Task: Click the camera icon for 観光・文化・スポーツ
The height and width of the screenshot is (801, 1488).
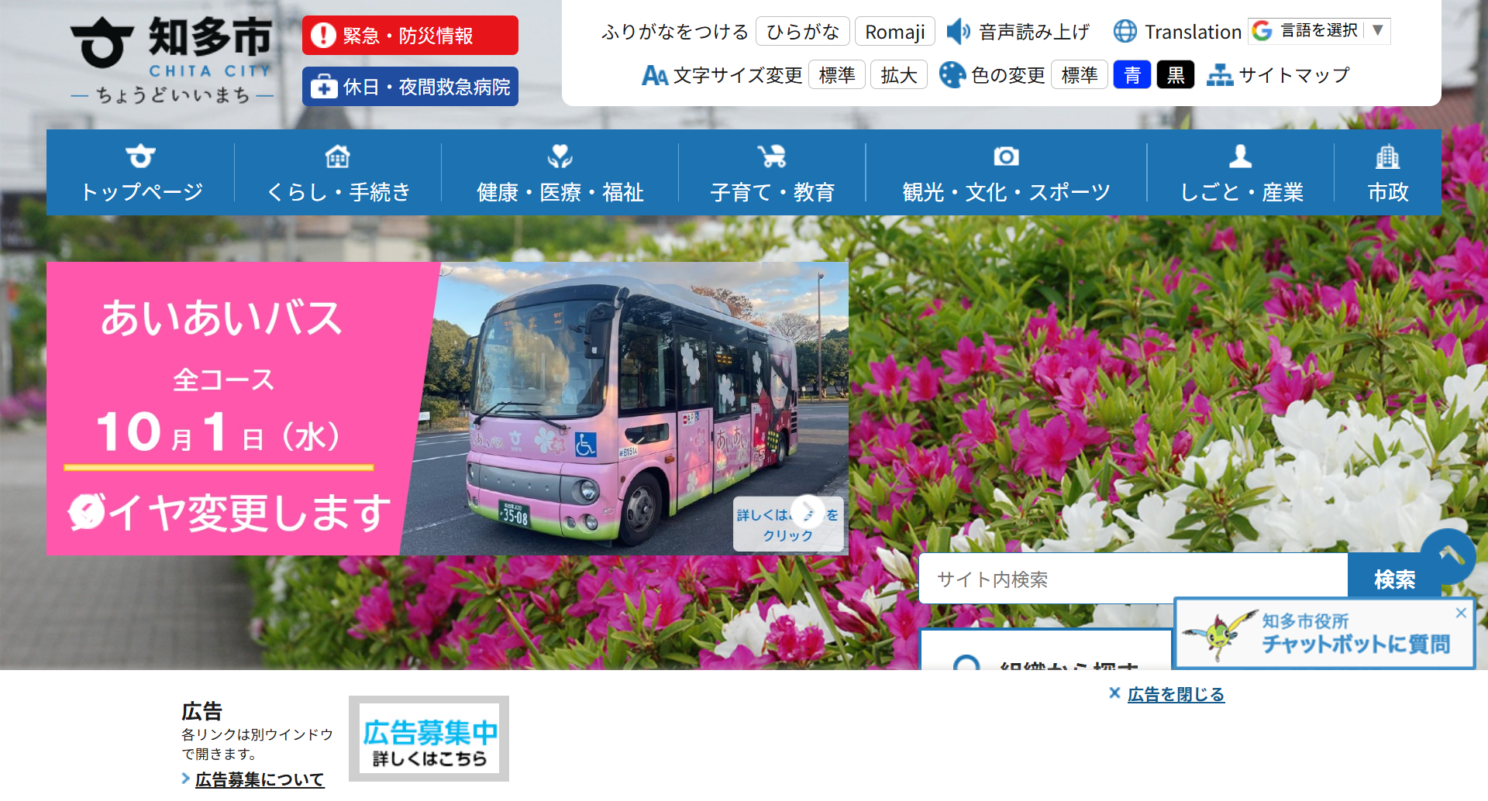Action: (x=1006, y=156)
